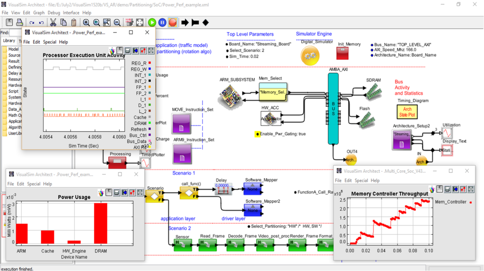This screenshot has height=271, width=484.
Task: Click the Find input field
Action: (16, 33)
